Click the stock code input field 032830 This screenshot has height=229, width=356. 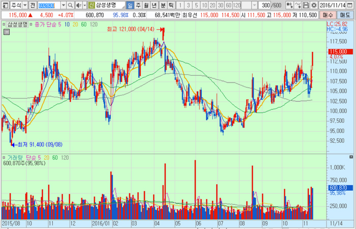48,5
